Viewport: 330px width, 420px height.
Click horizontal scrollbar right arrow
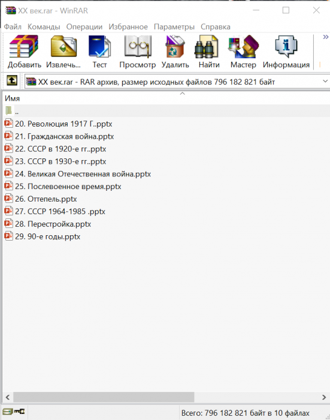[x=324, y=397]
